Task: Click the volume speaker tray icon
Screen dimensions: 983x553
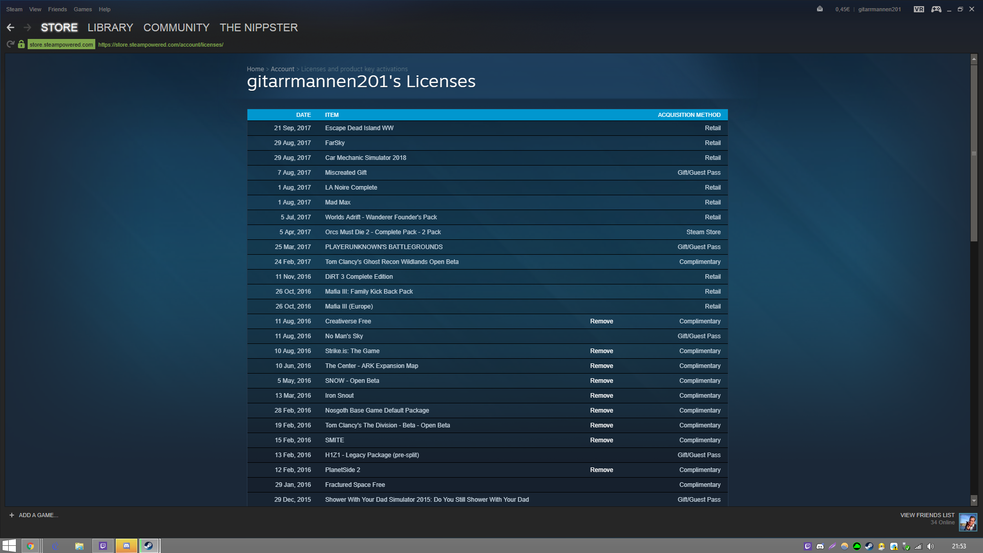Action: pyautogui.click(x=931, y=546)
